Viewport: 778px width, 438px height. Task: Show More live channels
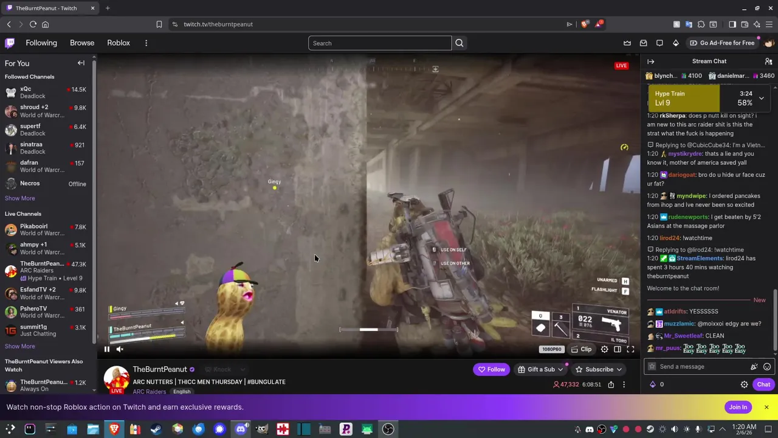[19, 346]
